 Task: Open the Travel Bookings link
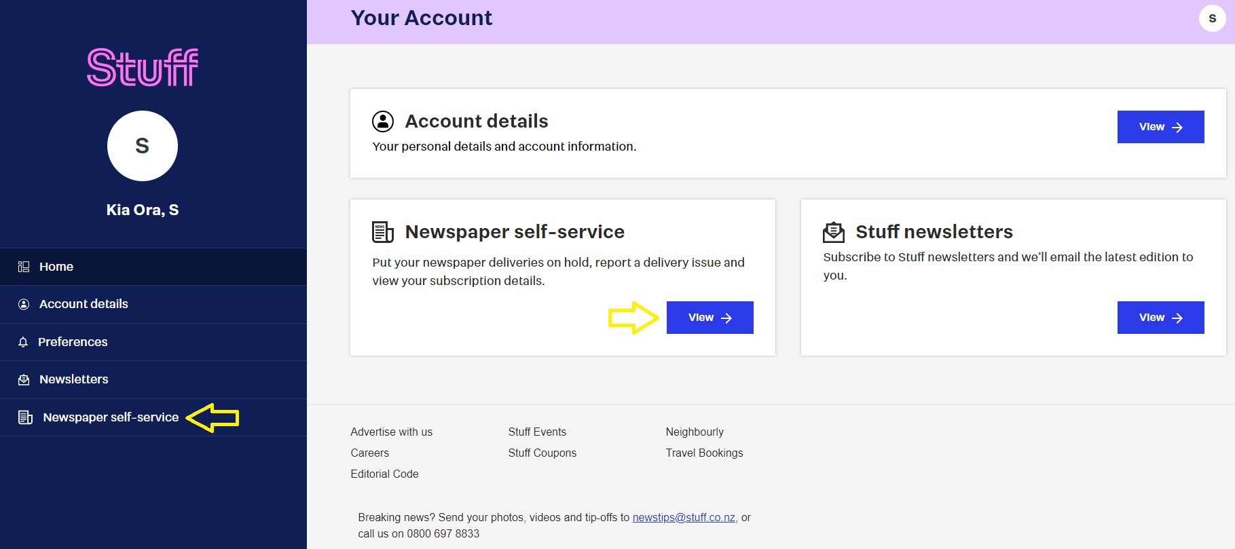point(704,453)
